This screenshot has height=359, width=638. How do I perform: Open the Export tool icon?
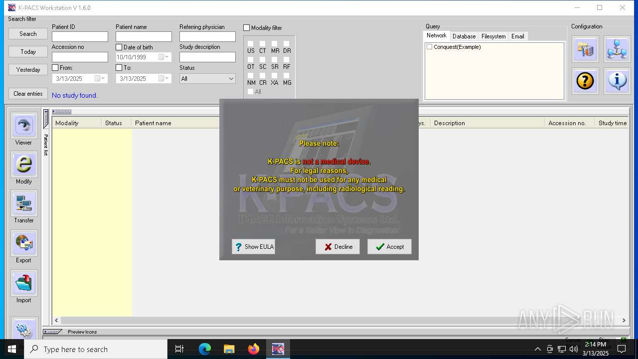click(x=24, y=243)
